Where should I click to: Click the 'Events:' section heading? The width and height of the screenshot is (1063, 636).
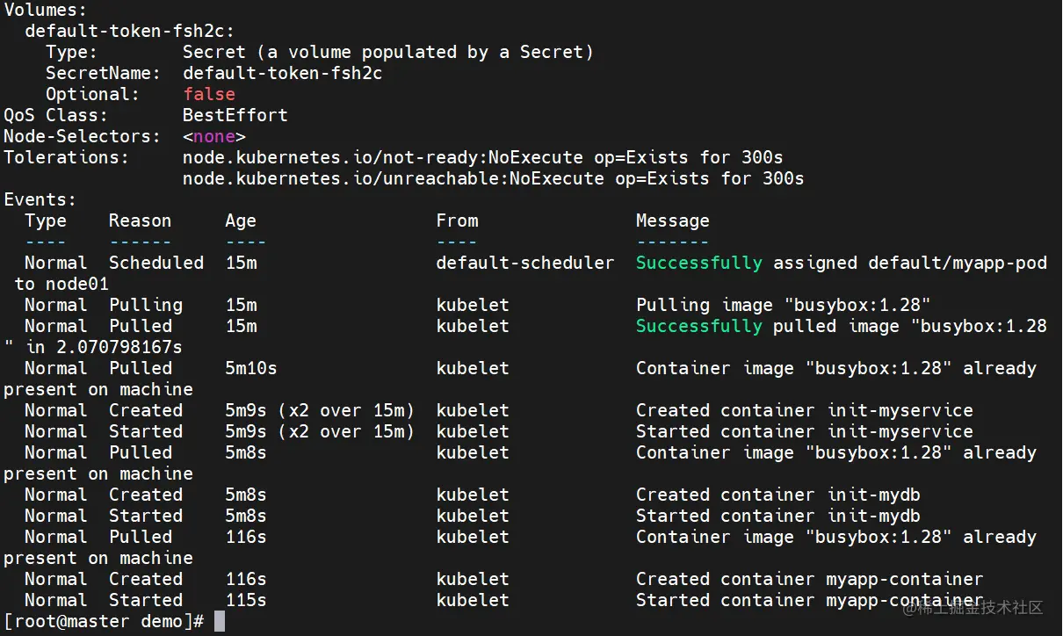pos(40,199)
